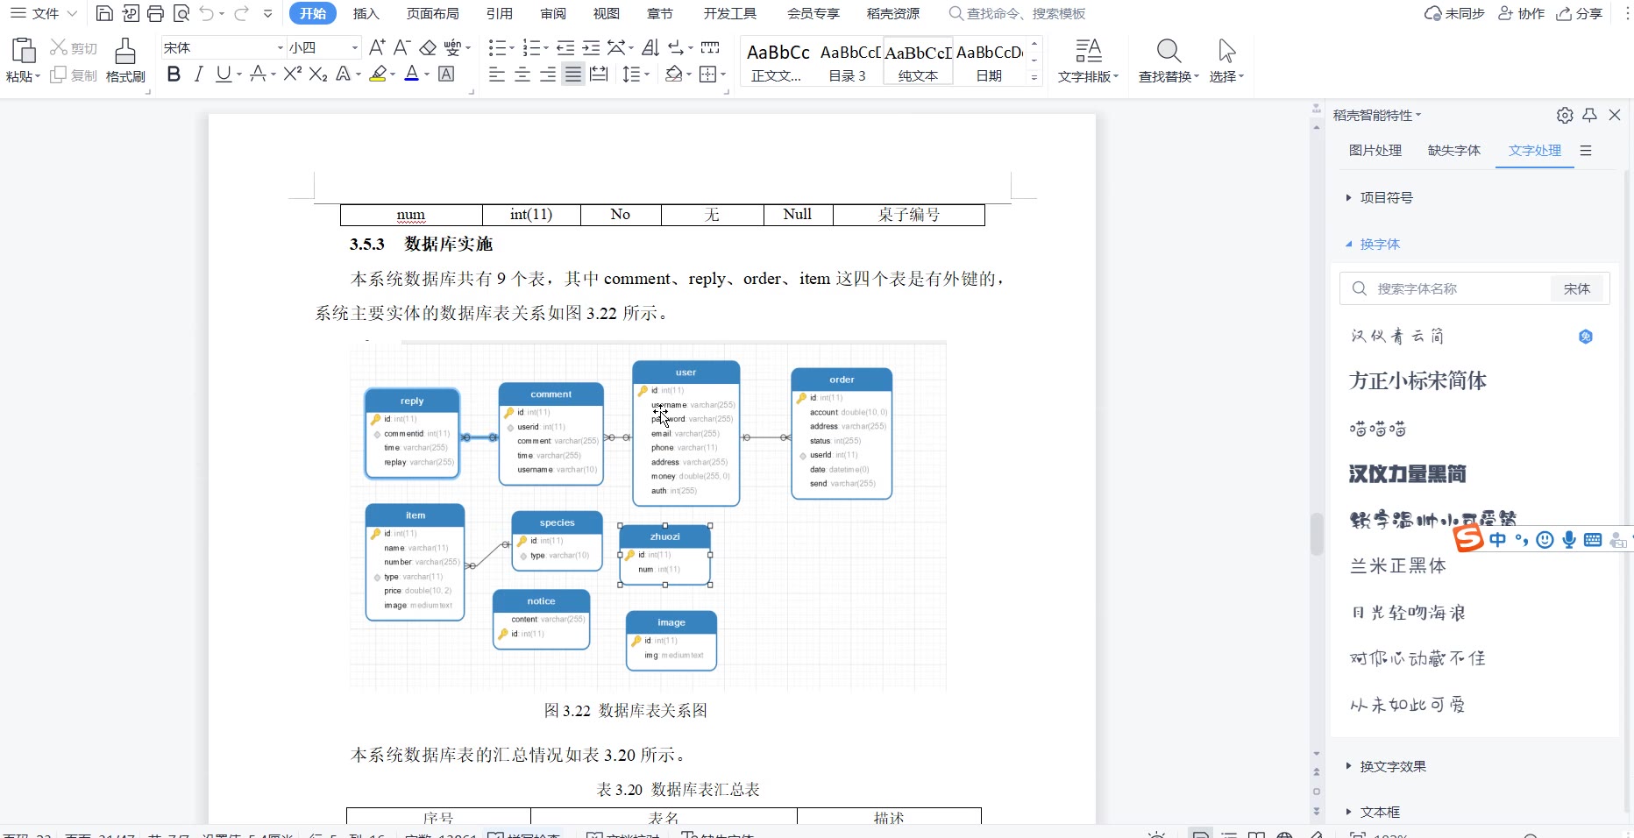Click the search commands box
This screenshot has width=1634, height=838.
pos(1018,13)
